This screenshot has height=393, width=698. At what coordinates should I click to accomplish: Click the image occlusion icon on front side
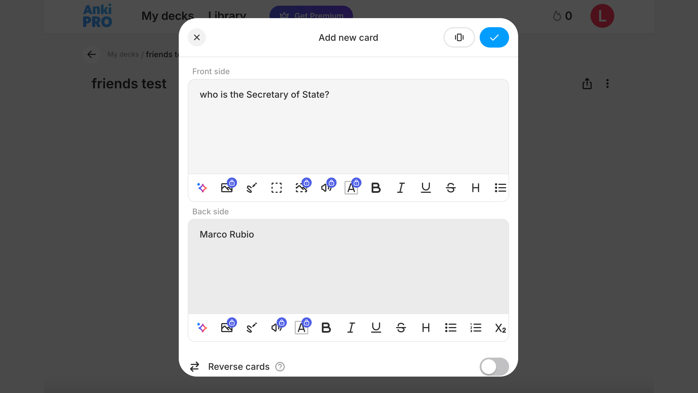301,188
